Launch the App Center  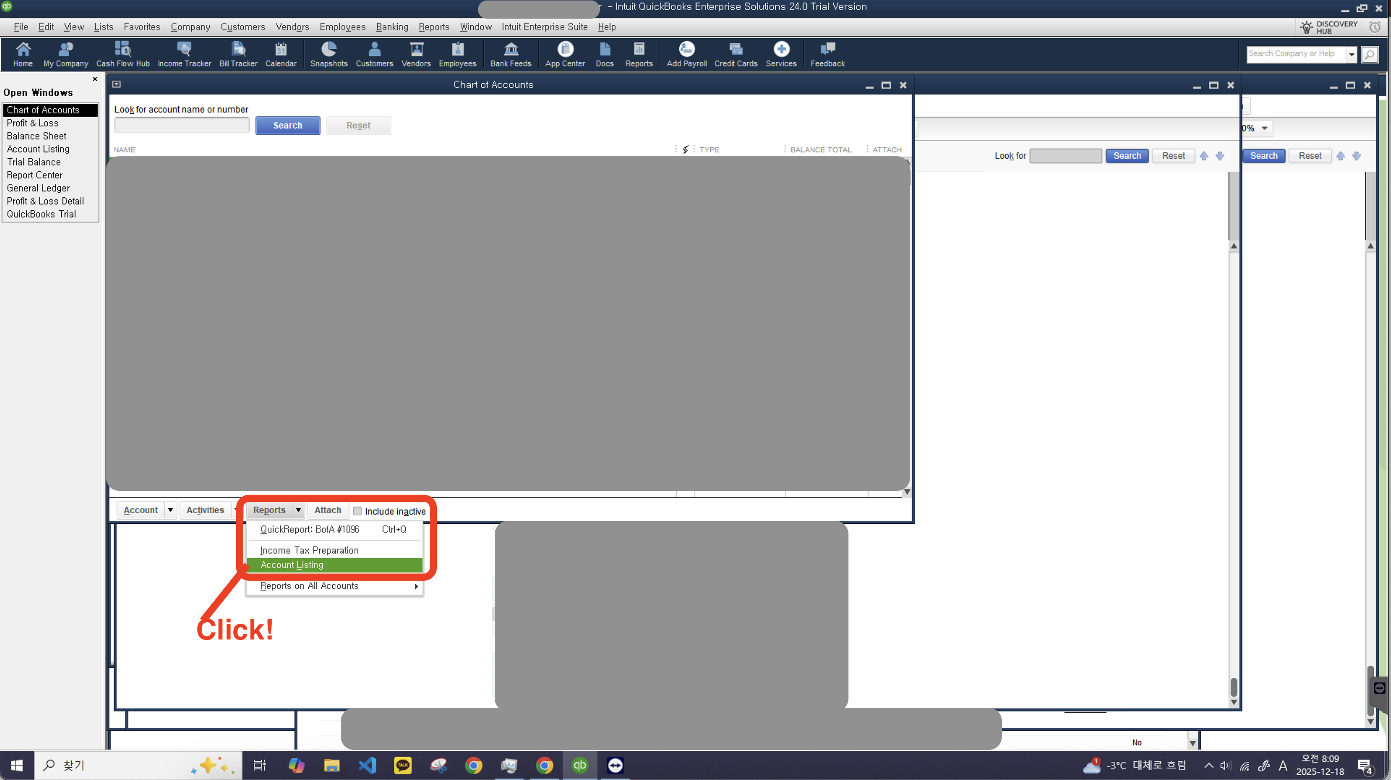[565, 54]
